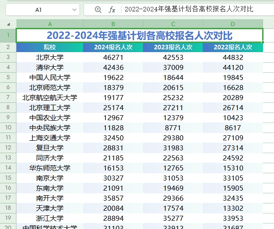Select the 北京航空航天大学 cell
274x229 pixels.
click(50, 98)
